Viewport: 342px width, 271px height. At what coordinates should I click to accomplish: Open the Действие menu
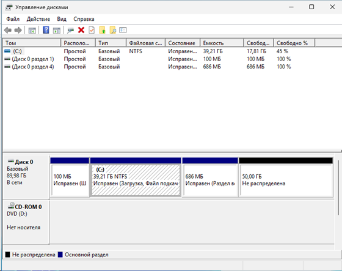click(x=38, y=19)
